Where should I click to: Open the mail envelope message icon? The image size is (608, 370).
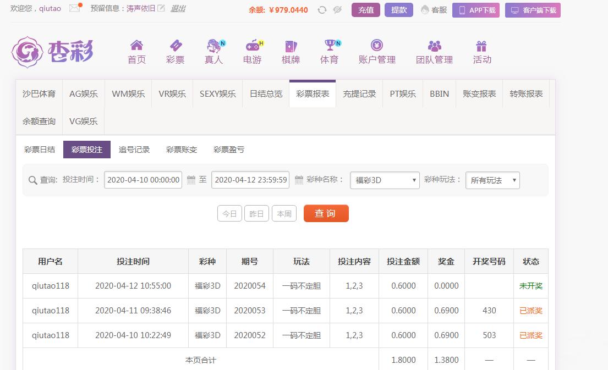coord(75,8)
